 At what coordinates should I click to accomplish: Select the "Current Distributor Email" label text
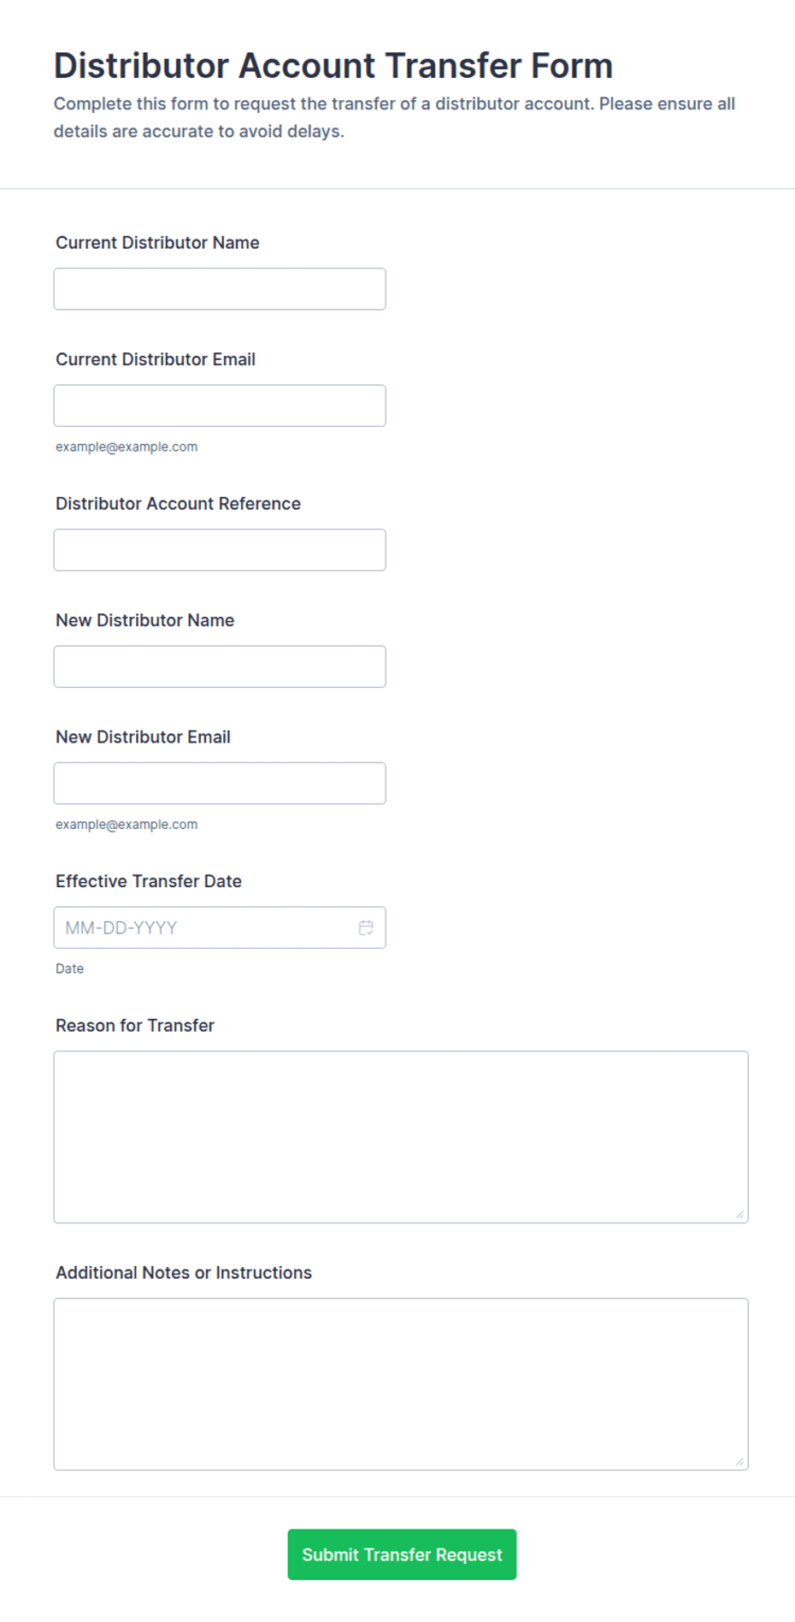[156, 359]
